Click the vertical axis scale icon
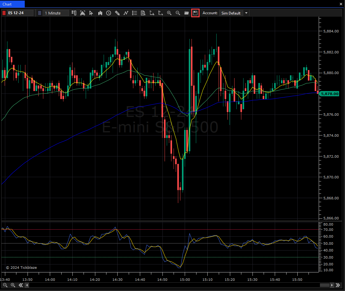 160,13
